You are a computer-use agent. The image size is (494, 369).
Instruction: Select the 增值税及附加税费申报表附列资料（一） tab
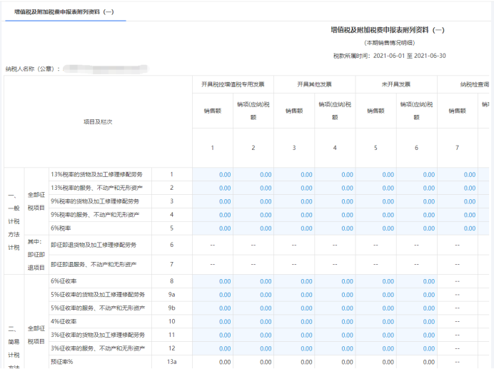point(64,12)
